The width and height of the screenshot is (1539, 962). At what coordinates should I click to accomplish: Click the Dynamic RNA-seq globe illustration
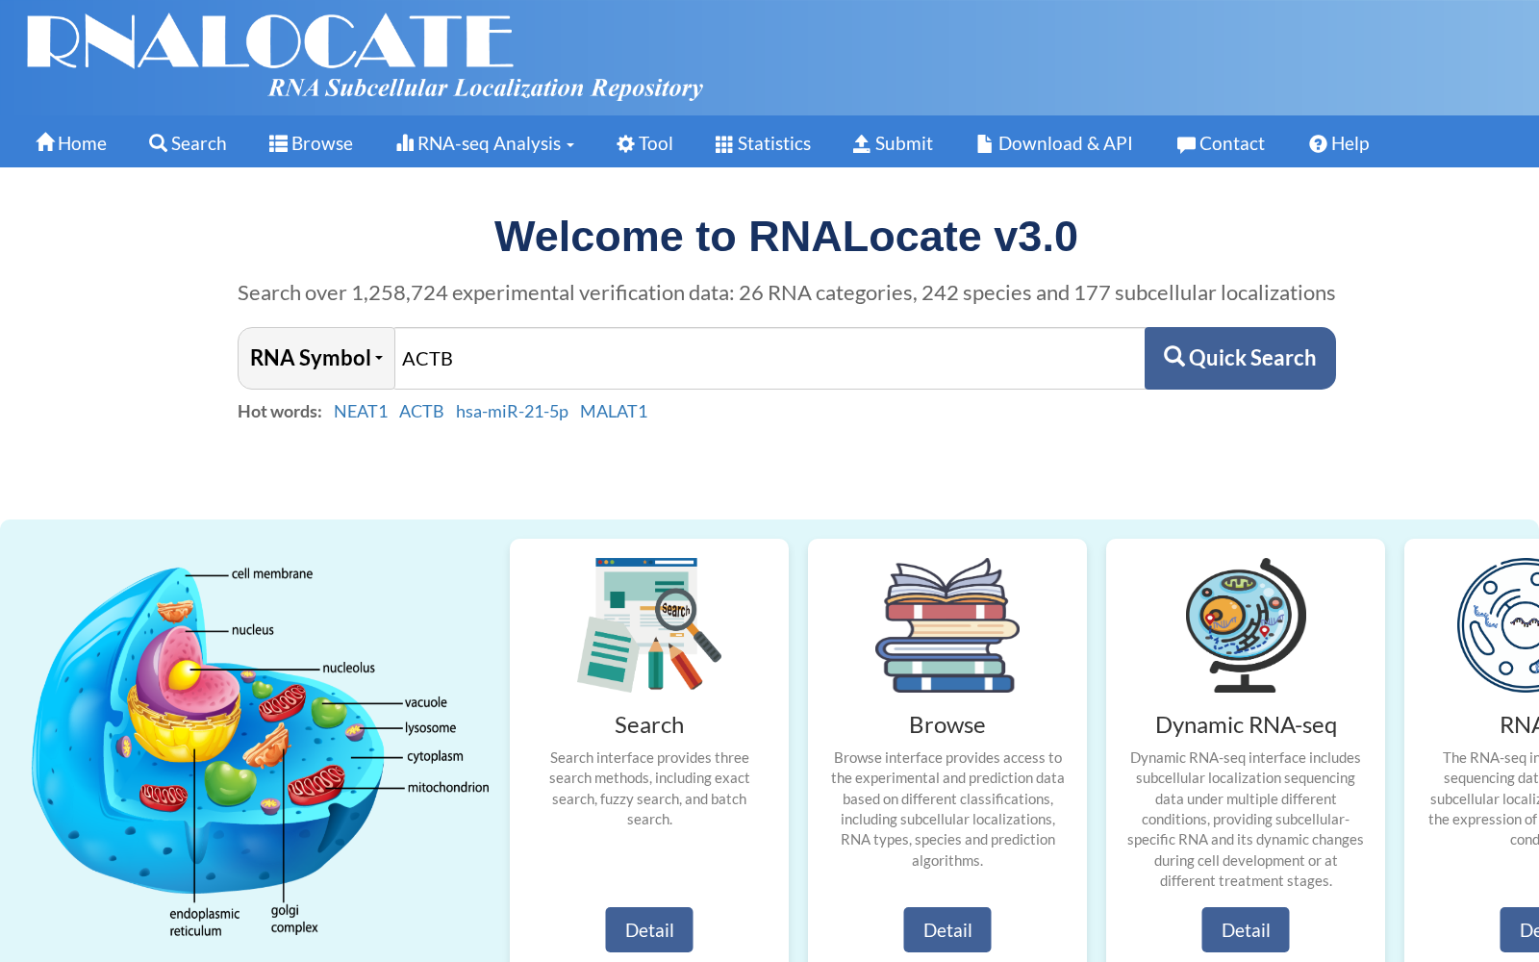coord(1246,625)
